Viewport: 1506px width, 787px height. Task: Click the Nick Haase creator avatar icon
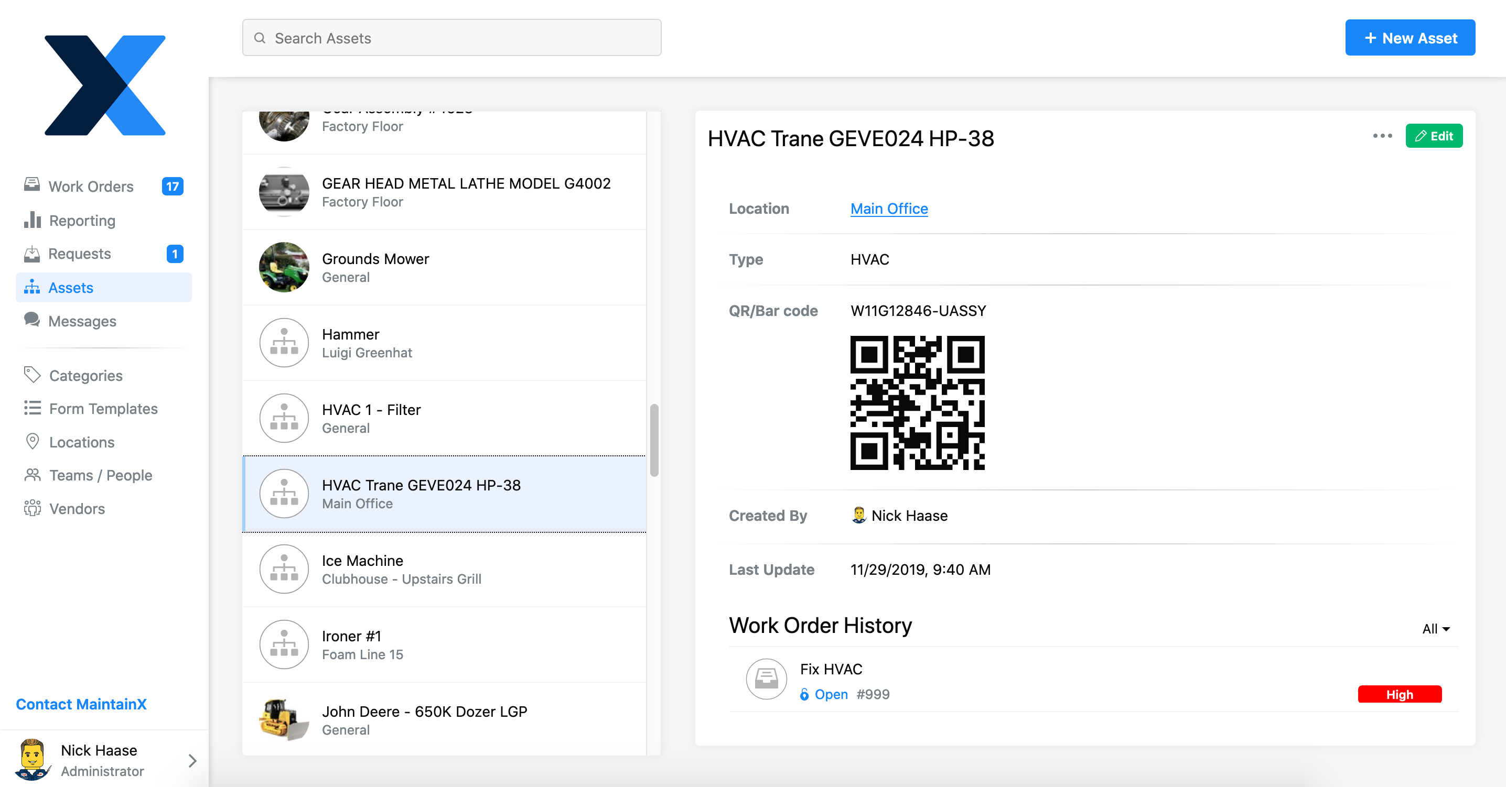[x=858, y=515]
